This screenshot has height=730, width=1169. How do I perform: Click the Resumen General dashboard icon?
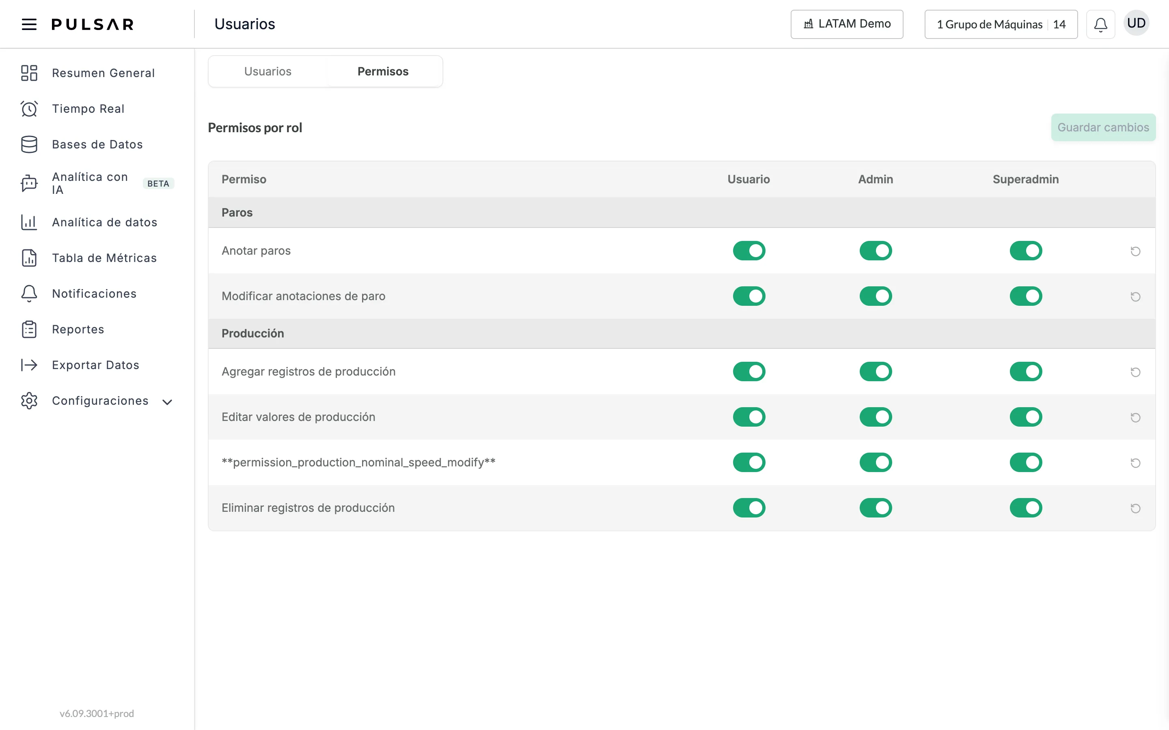point(29,73)
